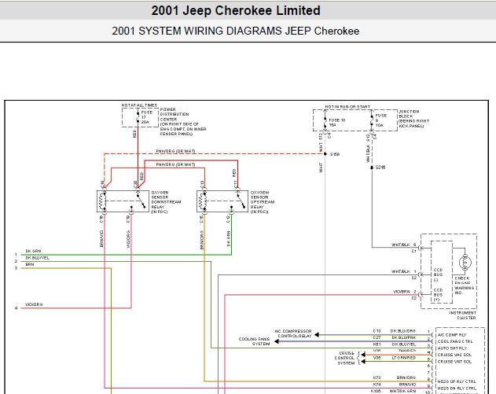Click the 'A/C COMPRESSOR CONTROL RELAY' label
Image resolution: width=496 pixels, height=394 pixels.
(x=293, y=333)
